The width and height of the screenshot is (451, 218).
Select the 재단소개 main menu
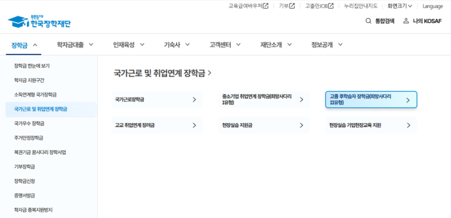click(271, 45)
